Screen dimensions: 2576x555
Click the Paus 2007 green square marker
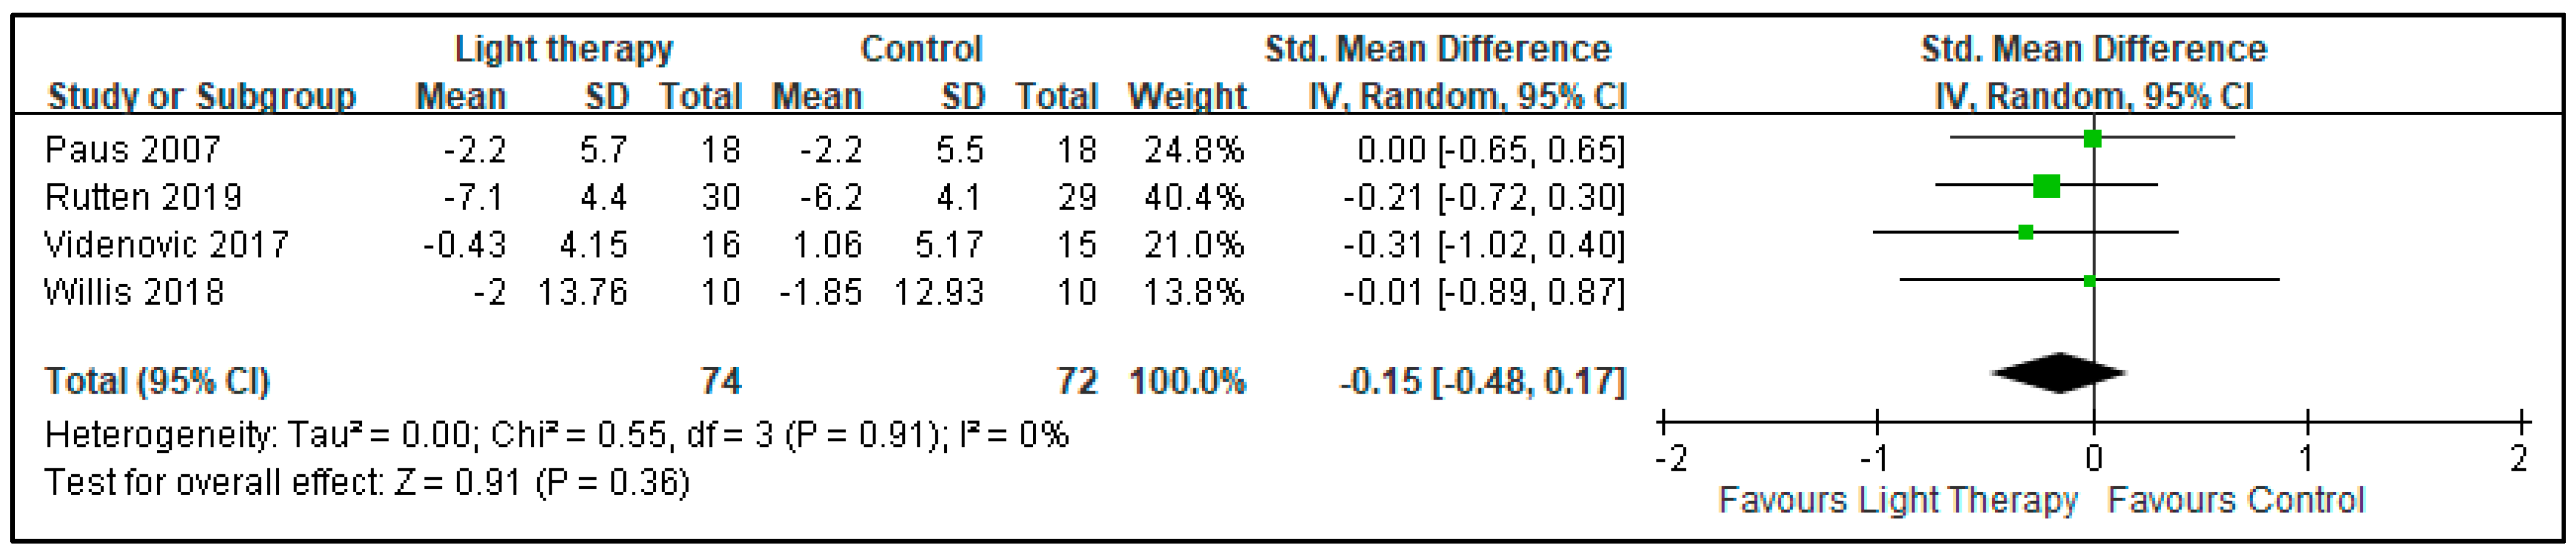point(2092,138)
